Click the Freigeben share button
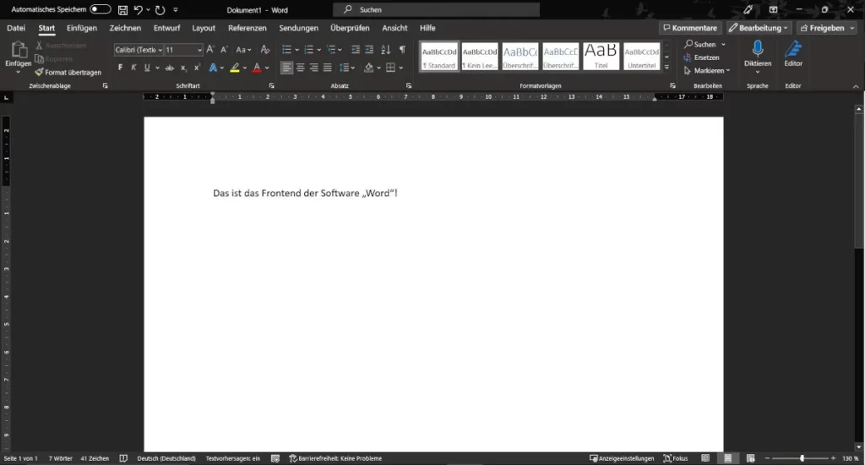 (x=826, y=28)
